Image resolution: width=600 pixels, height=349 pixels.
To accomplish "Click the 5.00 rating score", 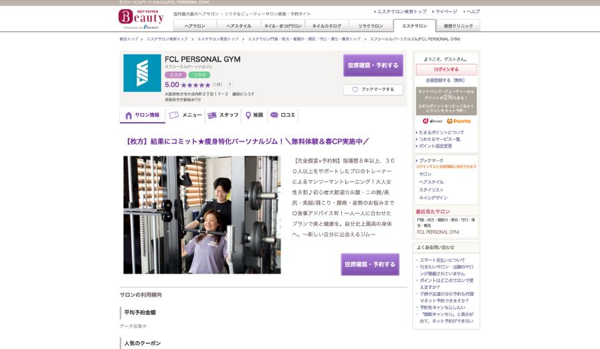I will click(x=172, y=84).
